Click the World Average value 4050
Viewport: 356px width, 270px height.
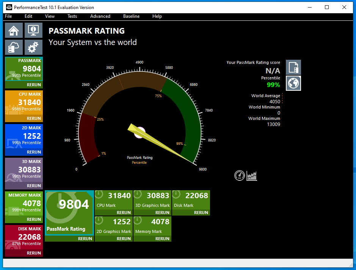(x=275, y=101)
